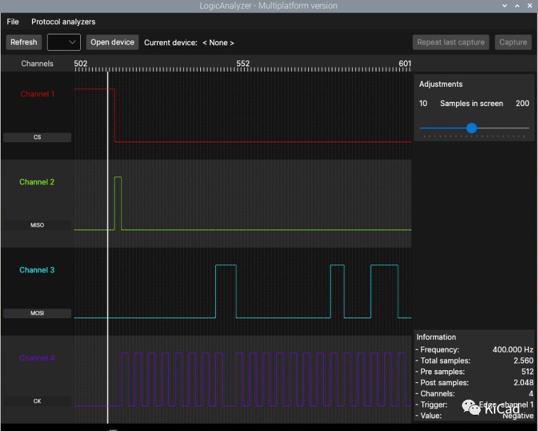The image size is (538, 431).
Task: Edit the CS label field for Channel 1
Action: 37,137
